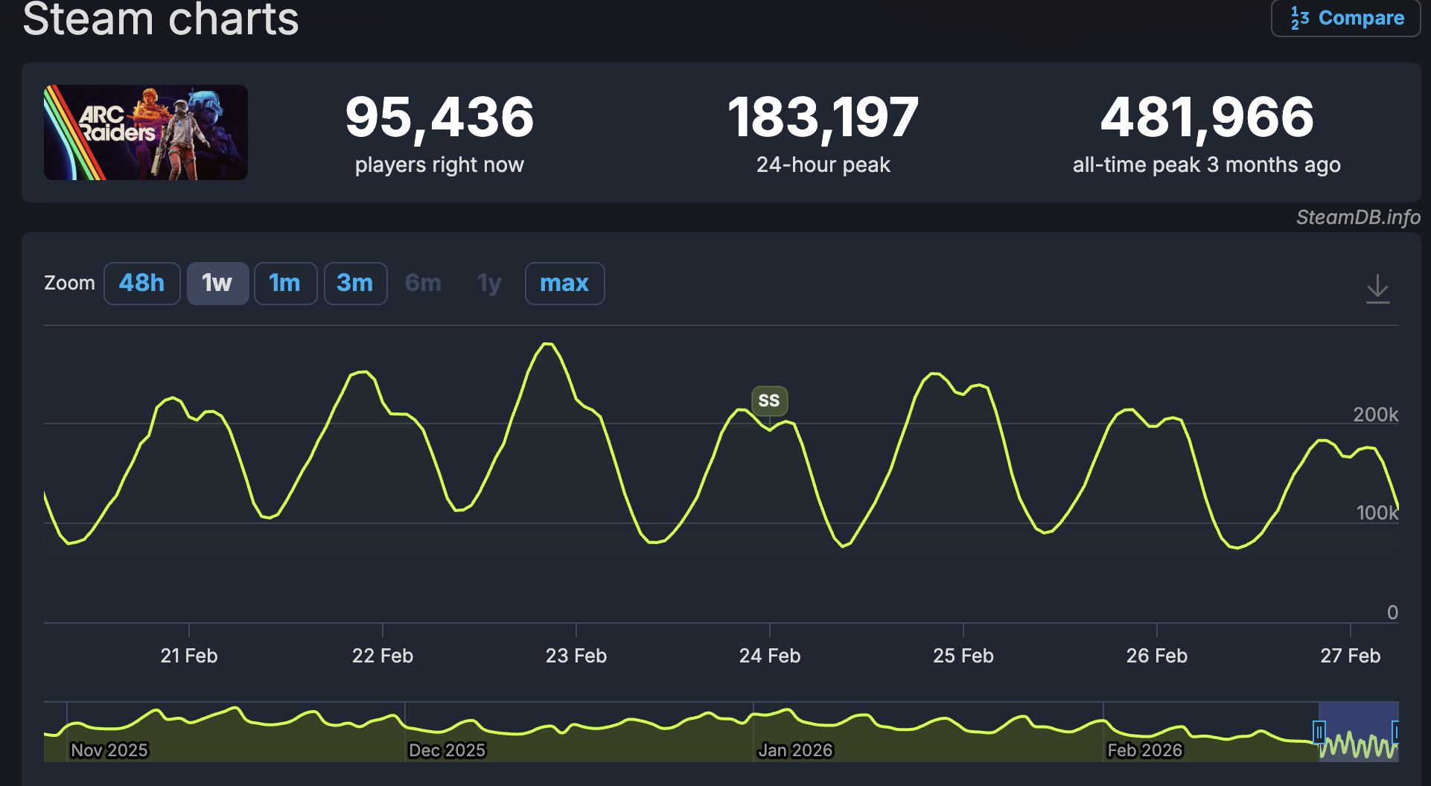Click Nov 2025 in the navigator timeline

(109, 750)
